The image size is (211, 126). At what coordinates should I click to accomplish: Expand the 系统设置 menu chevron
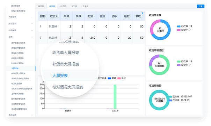[x=32, y=115]
